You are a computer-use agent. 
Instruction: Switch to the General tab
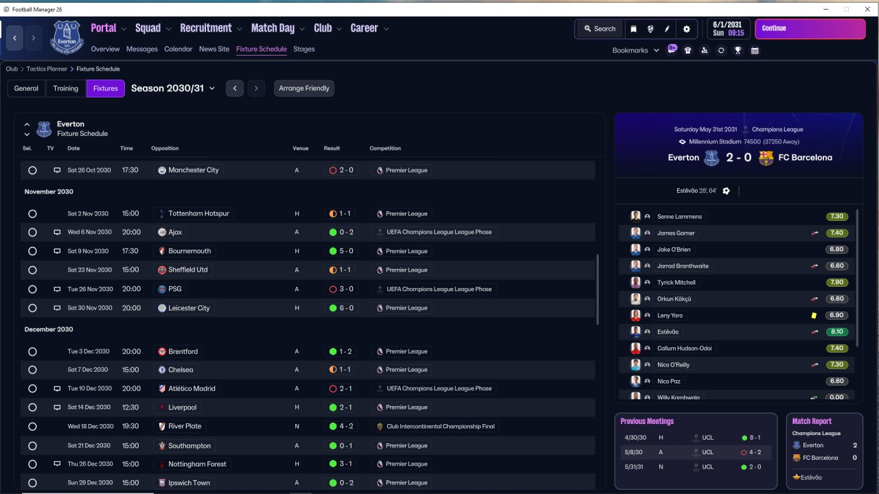tap(26, 89)
